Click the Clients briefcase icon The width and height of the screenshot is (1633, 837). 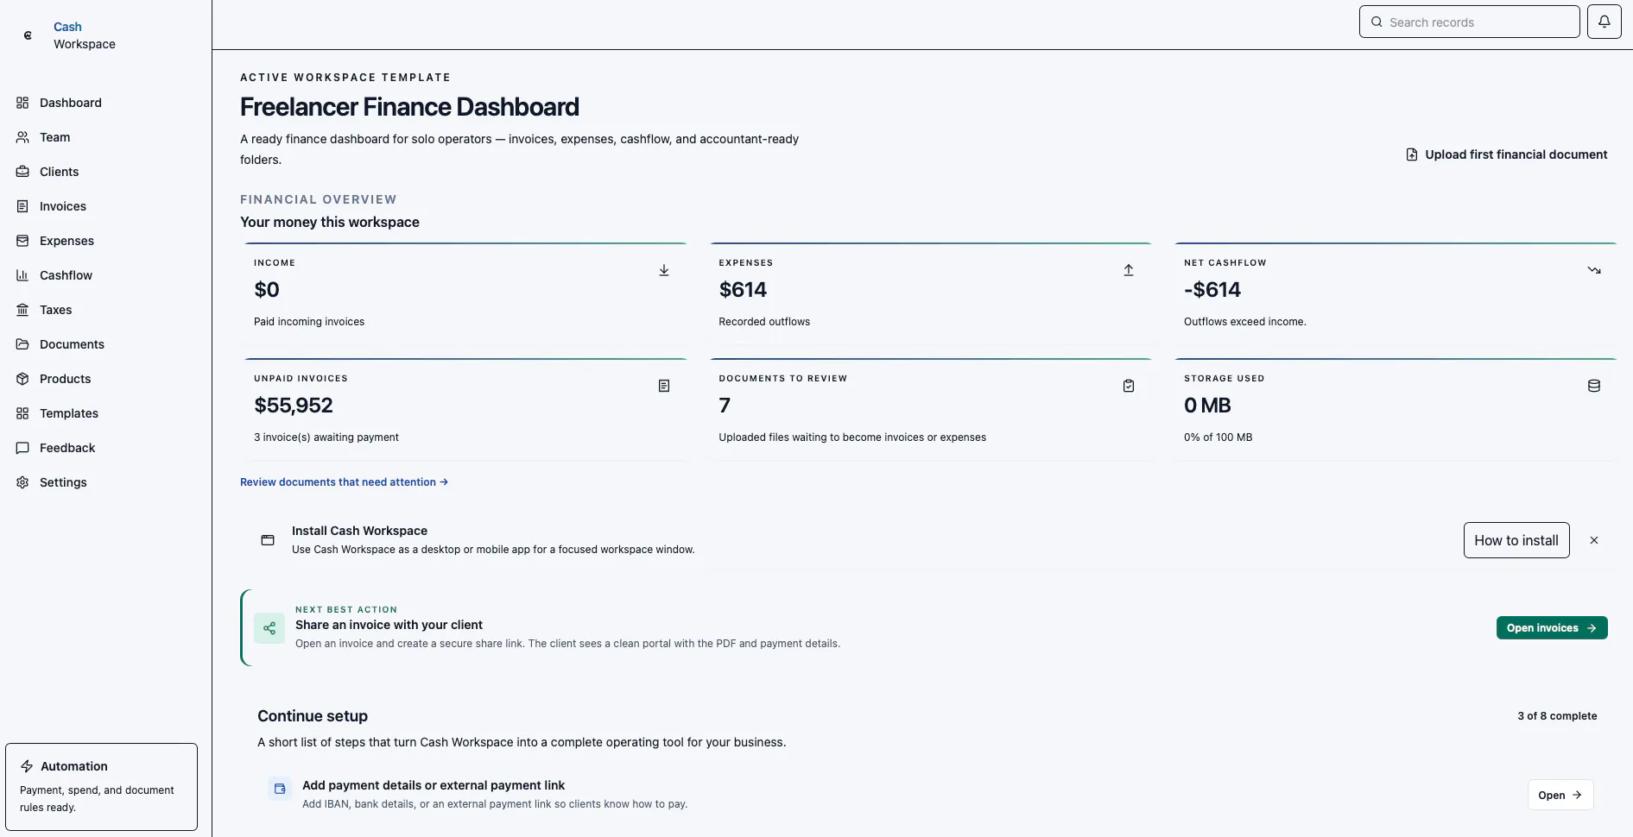click(x=22, y=172)
